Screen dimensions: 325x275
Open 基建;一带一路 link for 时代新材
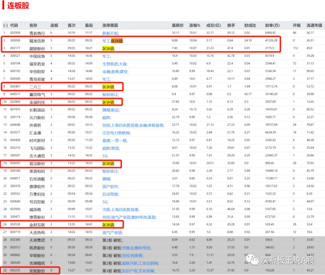115,141
